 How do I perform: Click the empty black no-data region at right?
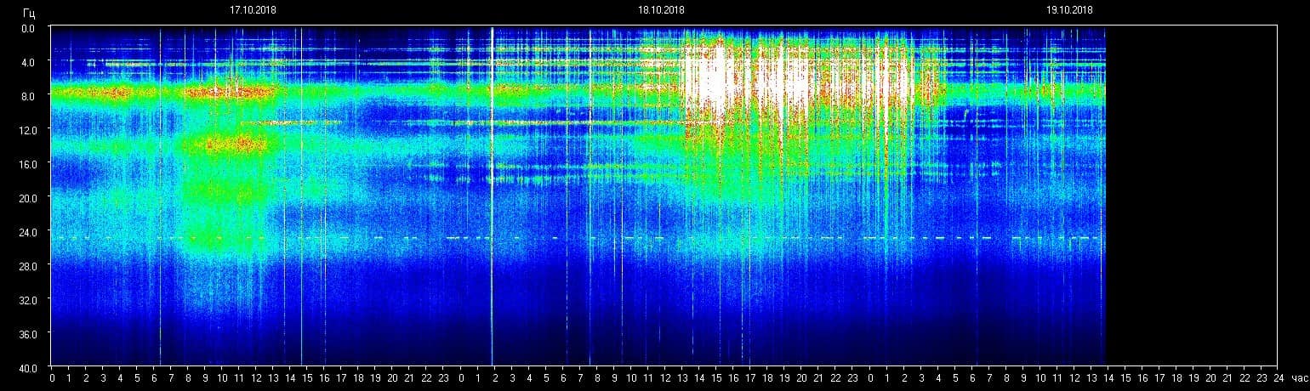pyautogui.click(x=1191, y=195)
